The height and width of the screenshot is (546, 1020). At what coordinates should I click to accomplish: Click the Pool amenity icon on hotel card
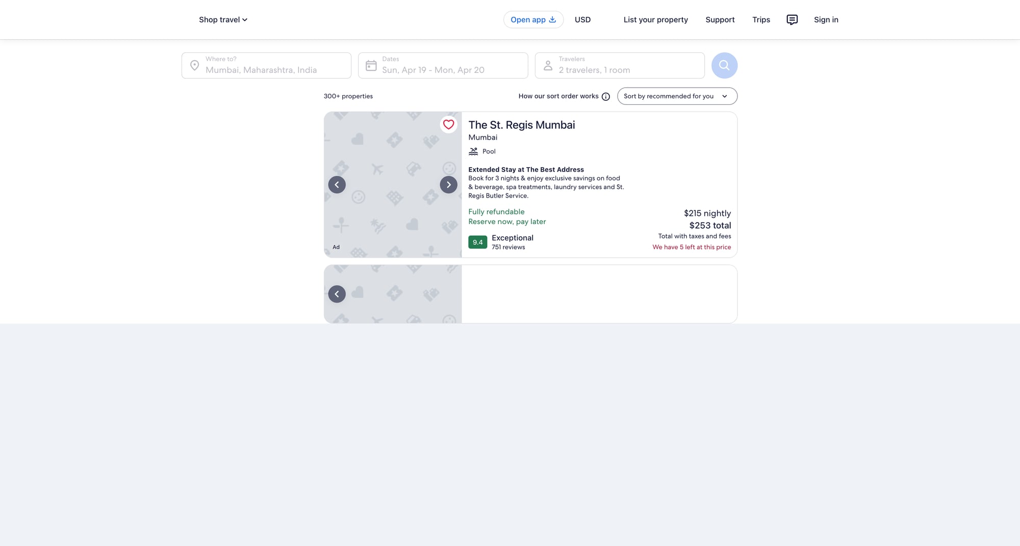(x=472, y=151)
